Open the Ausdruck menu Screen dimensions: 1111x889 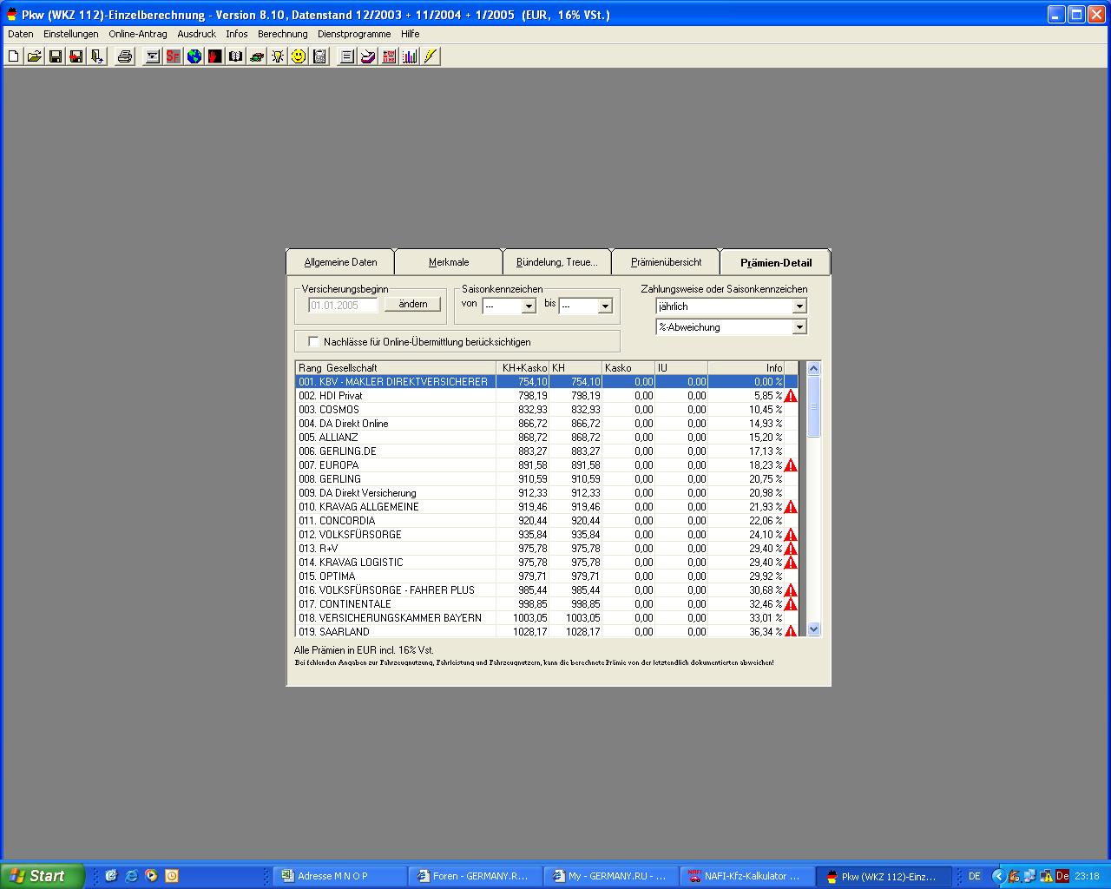click(197, 34)
